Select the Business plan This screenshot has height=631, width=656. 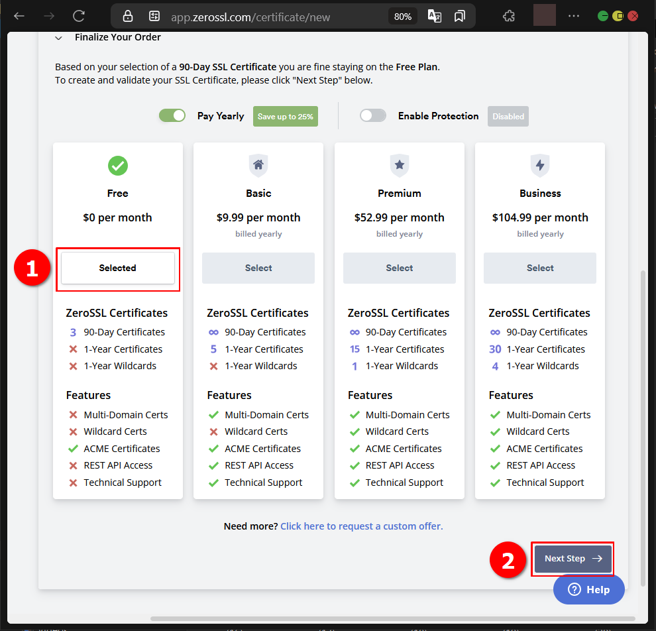click(540, 268)
